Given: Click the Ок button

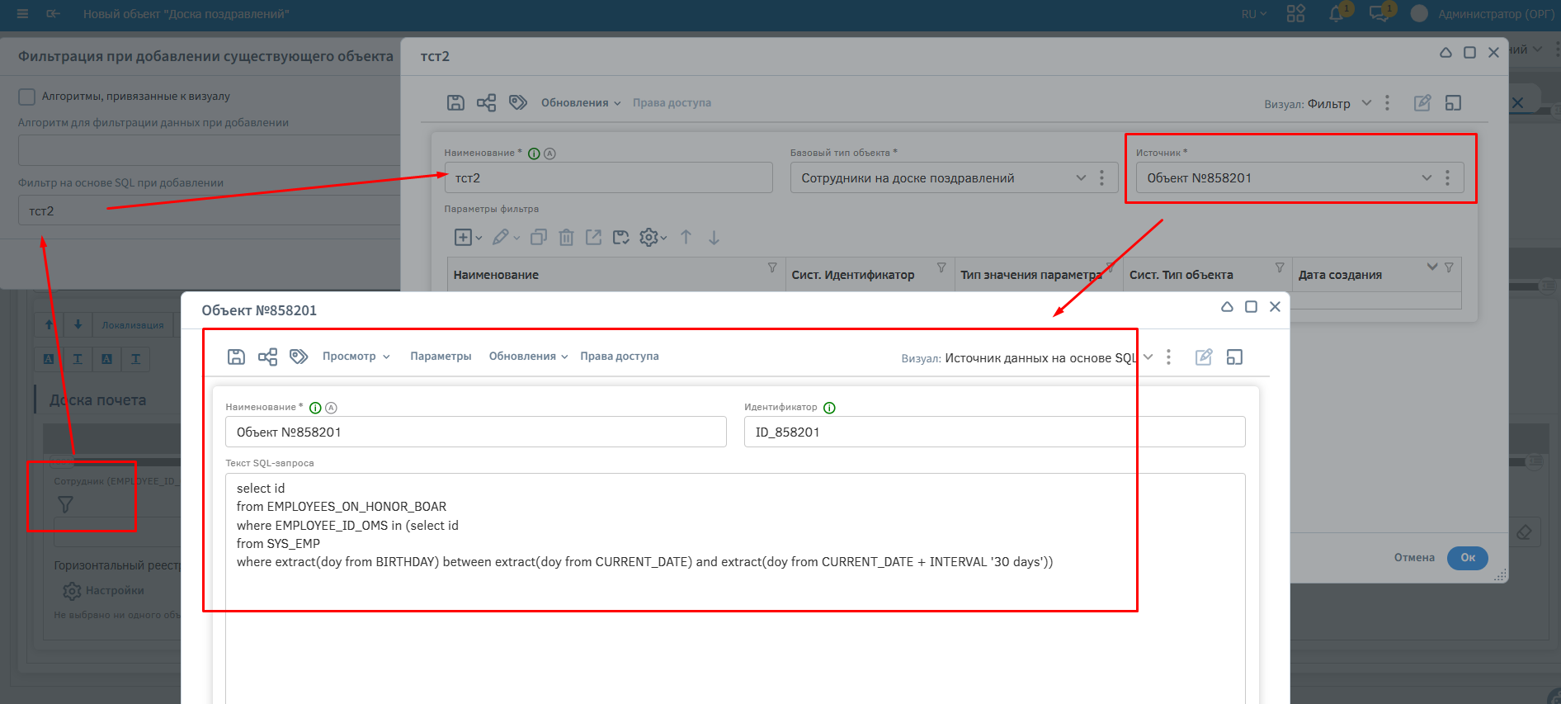Looking at the screenshot, I should tap(1467, 558).
